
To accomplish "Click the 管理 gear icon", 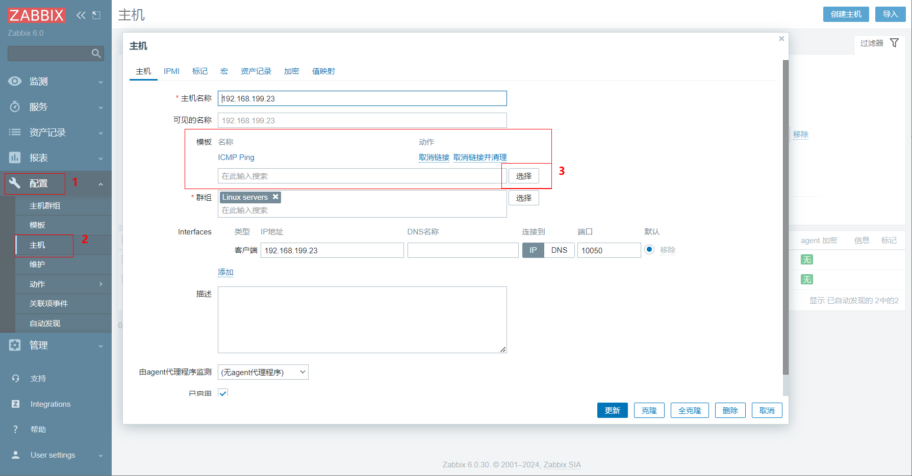I will 15,345.
